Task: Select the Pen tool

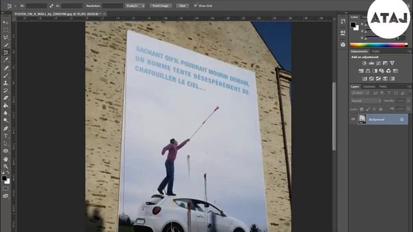Action: [x=6, y=128]
